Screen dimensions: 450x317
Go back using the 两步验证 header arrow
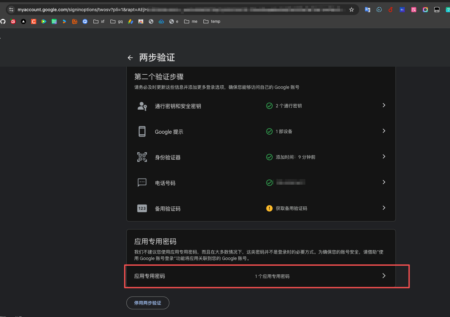(130, 58)
